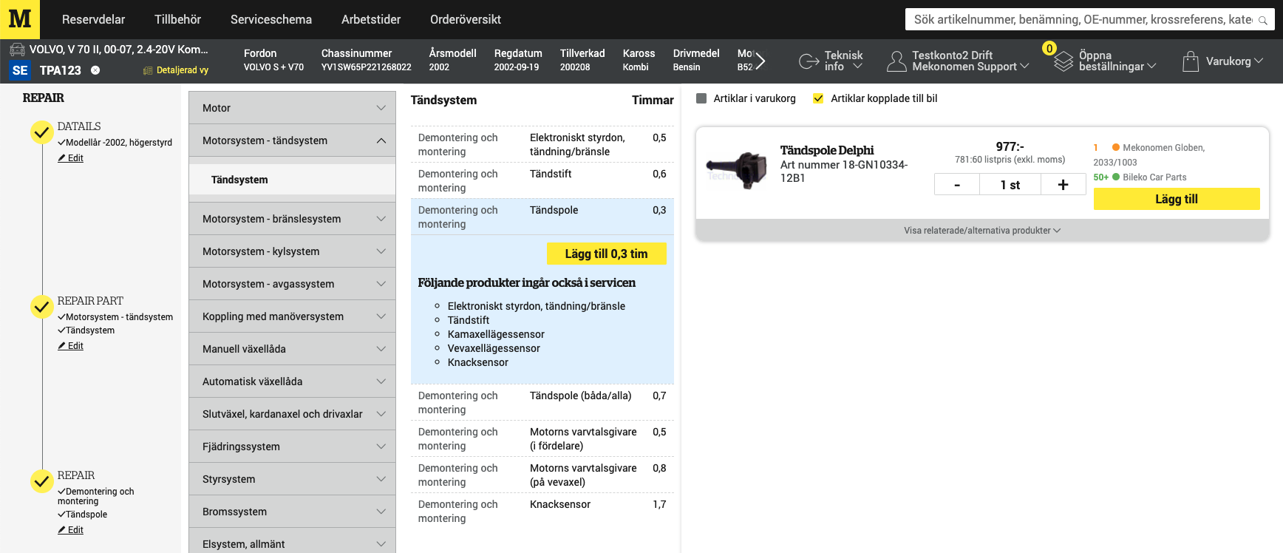1283x553 pixels.
Task: Select Tändstift 0,6 labor row
Action: point(542,180)
